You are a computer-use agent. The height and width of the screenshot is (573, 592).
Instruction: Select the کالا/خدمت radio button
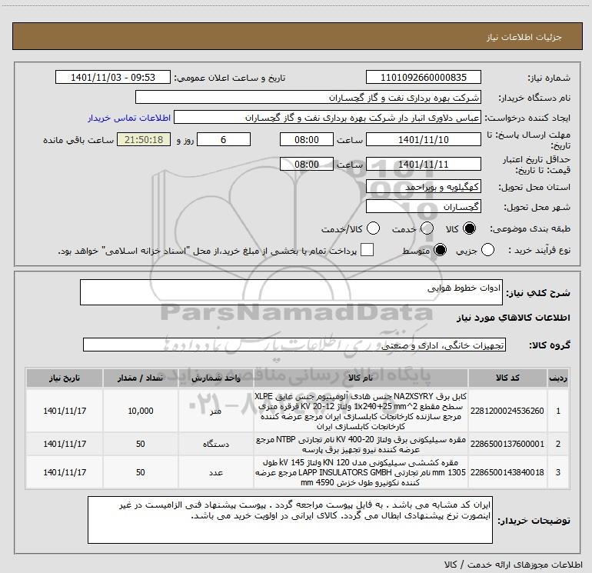tap(373, 228)
